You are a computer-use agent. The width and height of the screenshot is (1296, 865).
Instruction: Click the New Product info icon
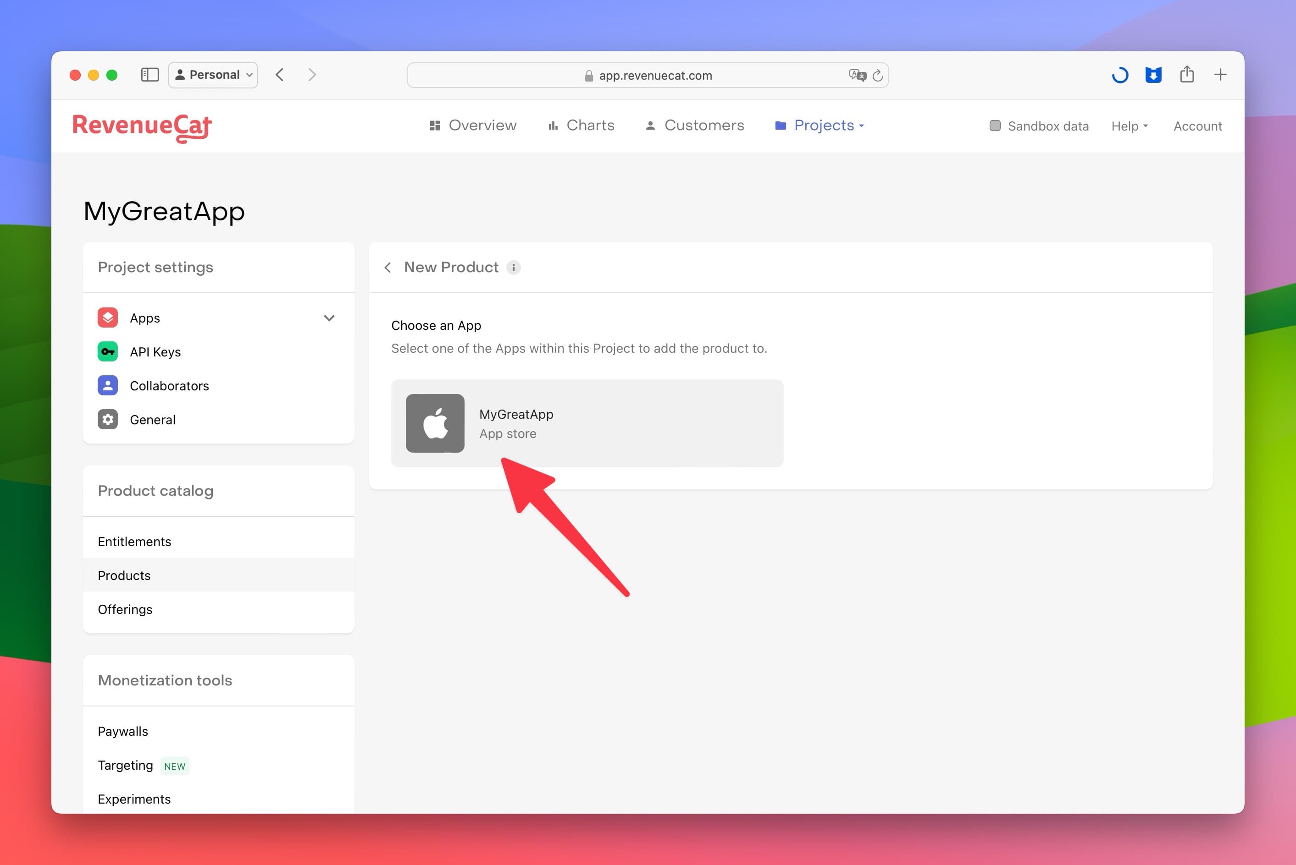(514, 268)
